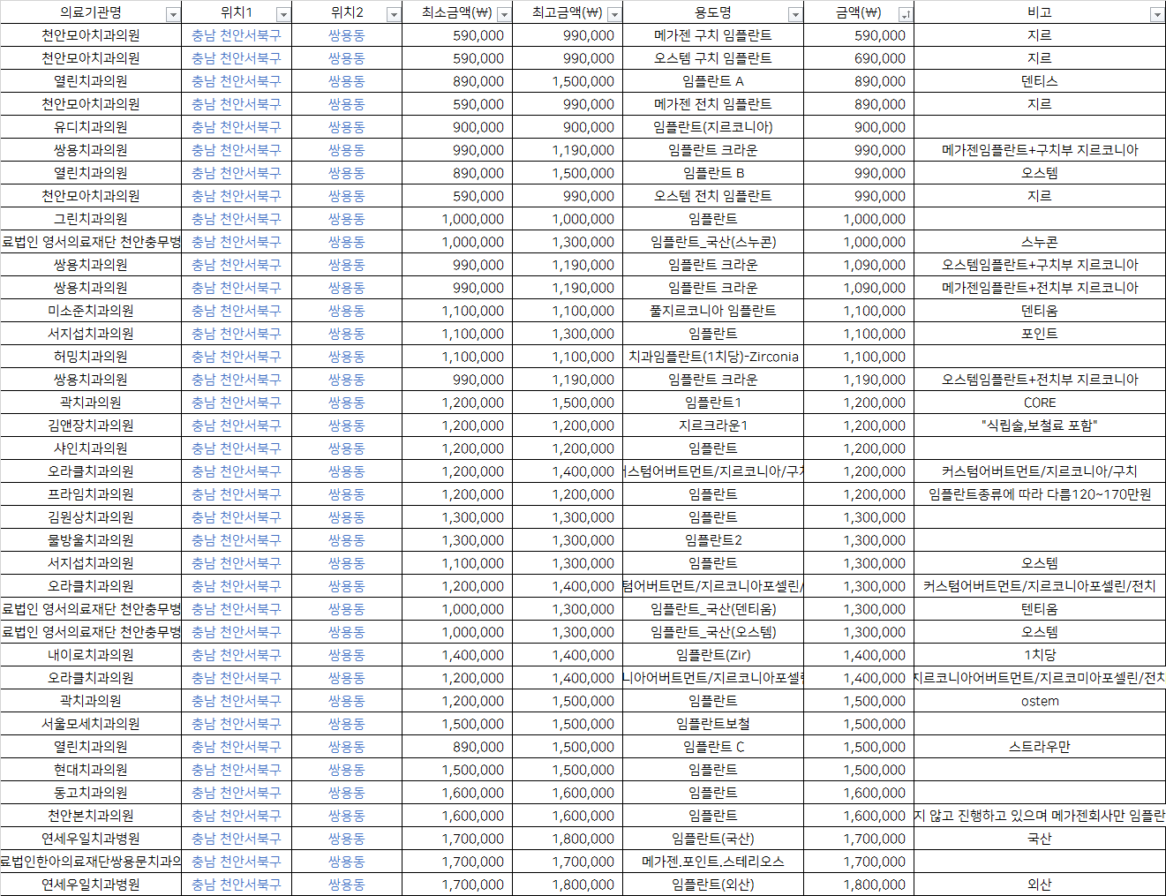The width and height of the screenshot is (1166, 896).
Task: Click 충남 천안서북구 in the 허밍치과의원 row
Action: [237, 357]
